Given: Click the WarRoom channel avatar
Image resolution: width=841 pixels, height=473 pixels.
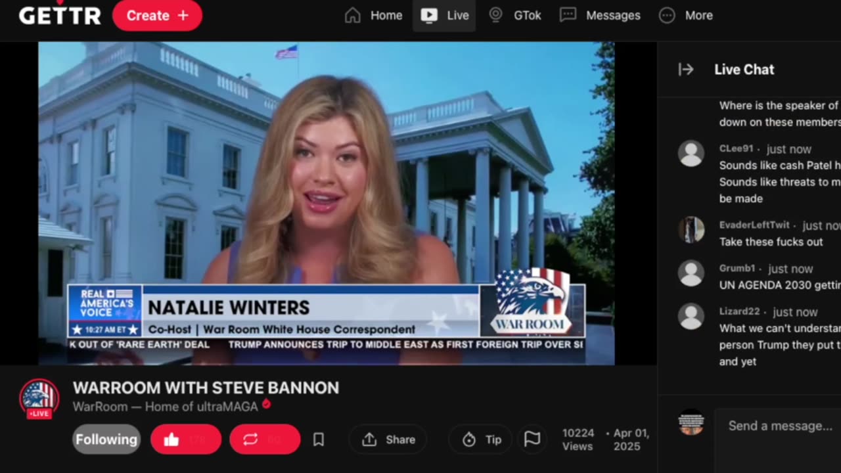Looking at the screenshot, I should click(39, 398).
